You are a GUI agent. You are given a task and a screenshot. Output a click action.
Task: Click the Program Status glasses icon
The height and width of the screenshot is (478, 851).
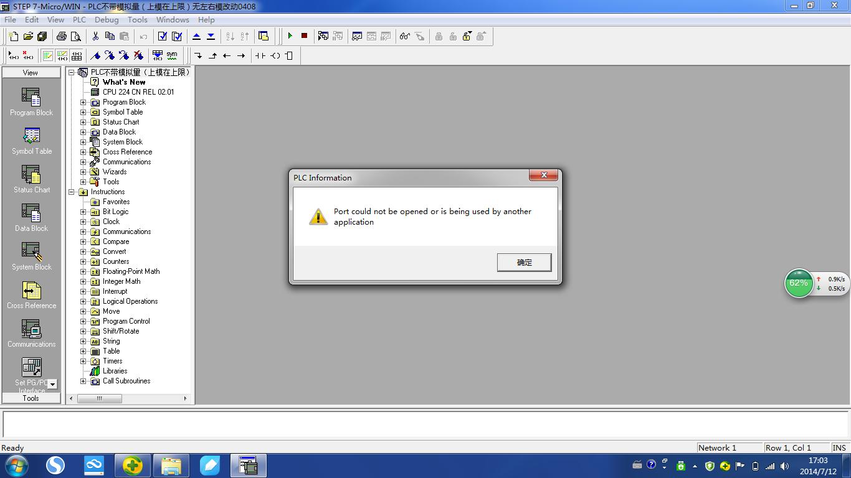(405, 36)
